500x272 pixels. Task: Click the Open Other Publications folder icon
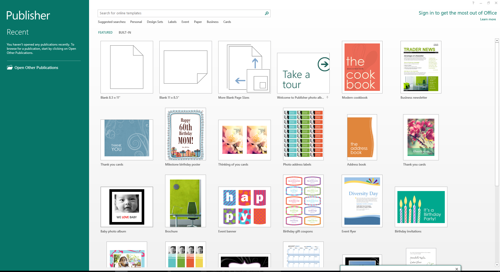[x=10, y=68]
